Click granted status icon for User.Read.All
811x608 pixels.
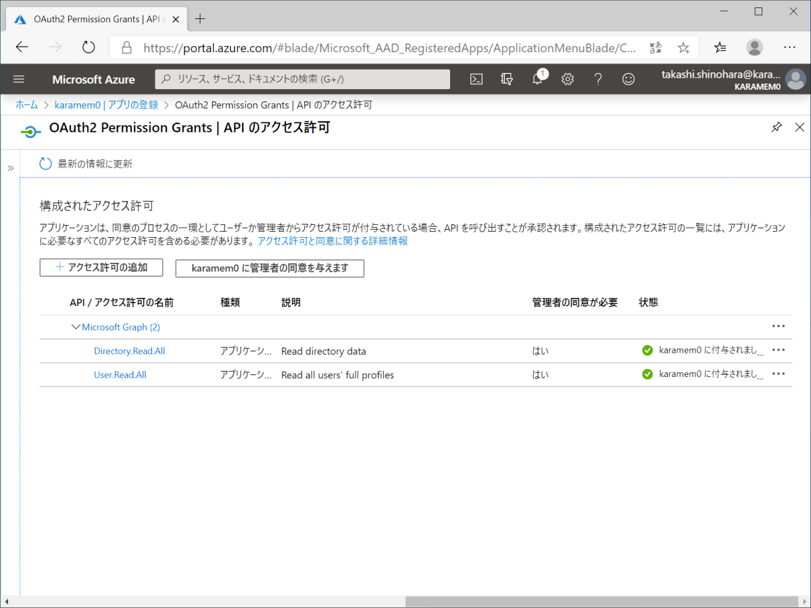647,374
